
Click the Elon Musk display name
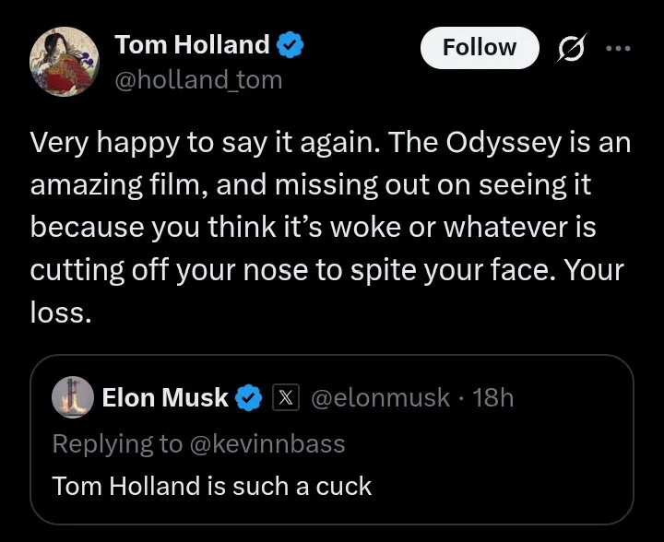tap(165, 397)
